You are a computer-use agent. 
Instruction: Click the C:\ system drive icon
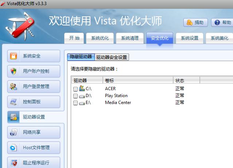pos(82,88)
